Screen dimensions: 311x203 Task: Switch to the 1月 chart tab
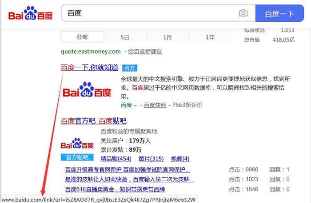(x=167, y=37)
